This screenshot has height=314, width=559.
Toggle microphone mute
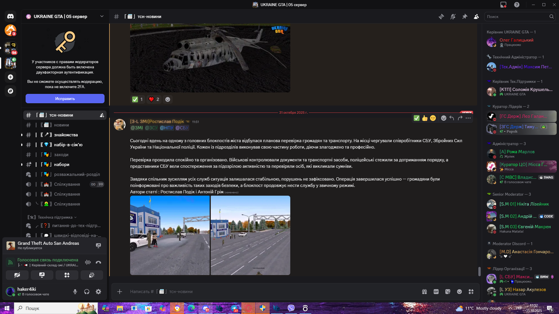click(x=75, y=292)
